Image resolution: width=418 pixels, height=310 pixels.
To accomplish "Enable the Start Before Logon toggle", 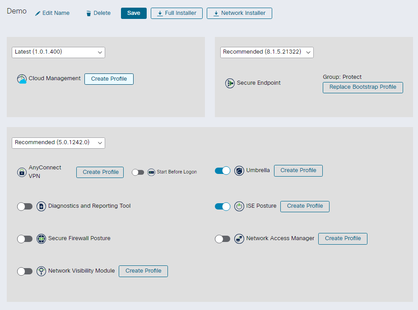I will coord(138,173).
